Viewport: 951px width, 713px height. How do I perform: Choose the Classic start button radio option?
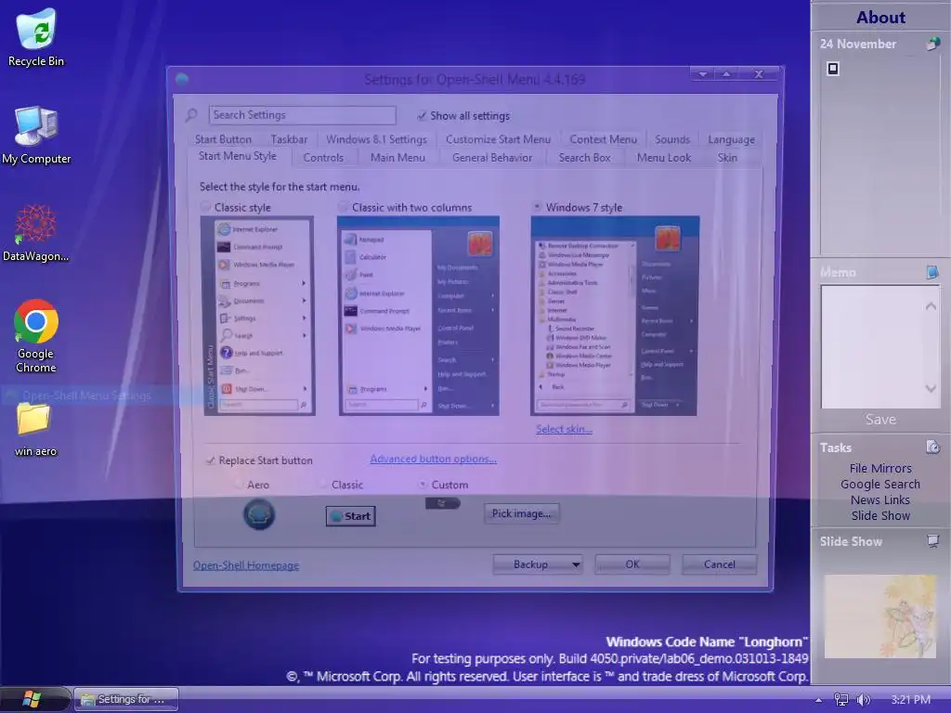coord(322,485)
